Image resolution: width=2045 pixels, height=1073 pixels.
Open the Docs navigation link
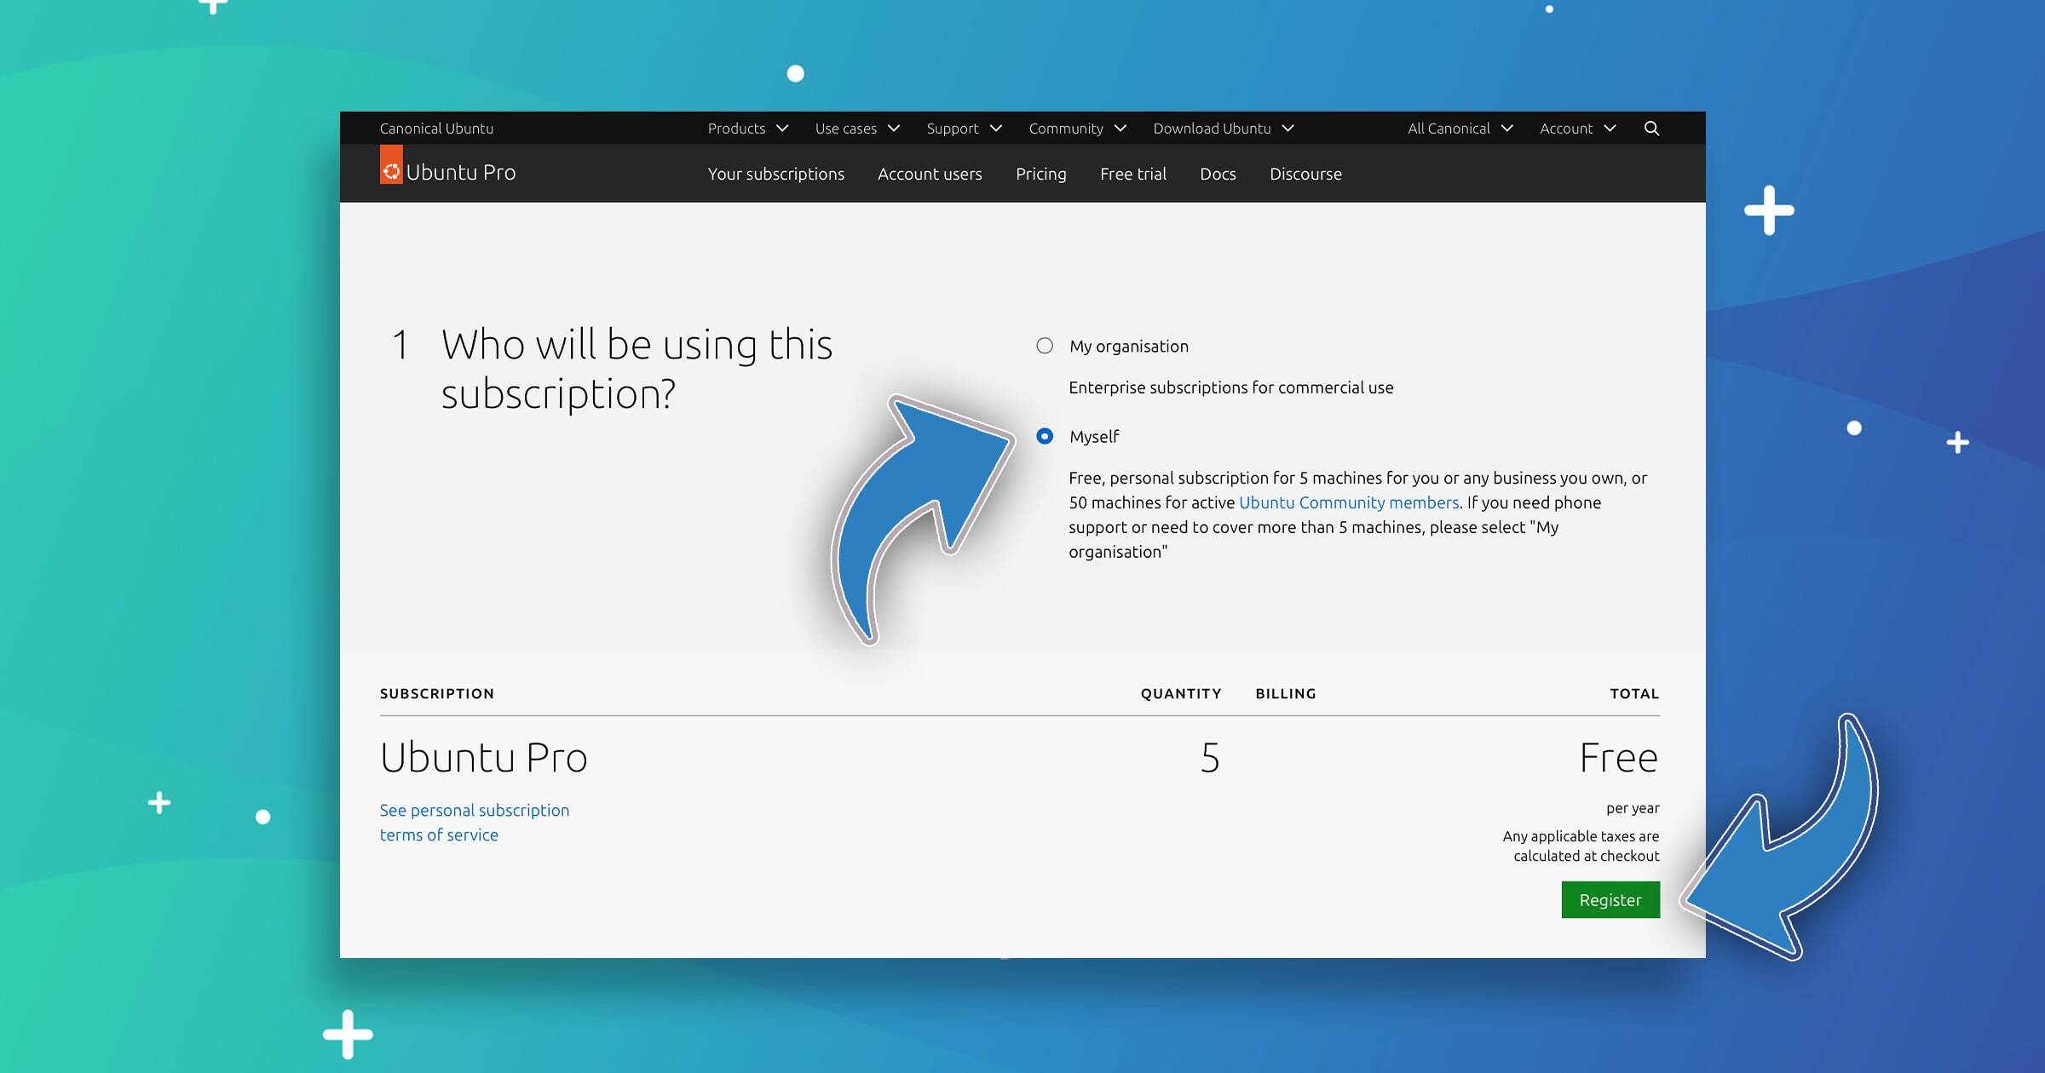click(1218, 174)
